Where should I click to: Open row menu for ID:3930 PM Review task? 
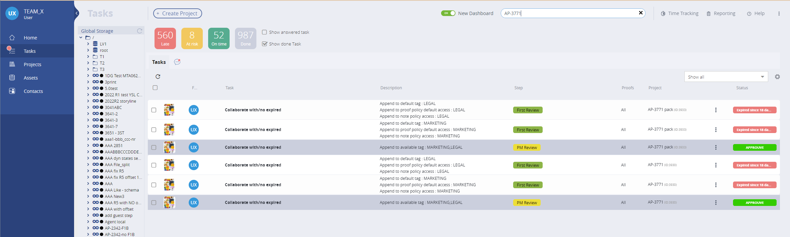(x=716, y=203)
